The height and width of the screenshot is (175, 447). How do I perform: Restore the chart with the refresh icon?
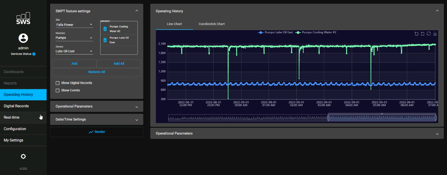coord(429,34)
